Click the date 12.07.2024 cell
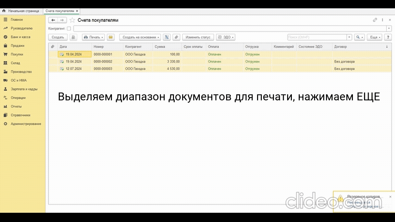 [x=74, y=68]
